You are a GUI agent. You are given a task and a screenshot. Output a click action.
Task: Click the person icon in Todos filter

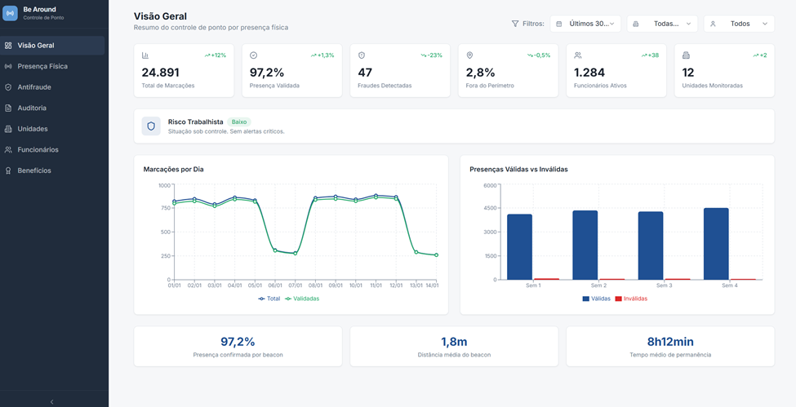click(713, 24)
